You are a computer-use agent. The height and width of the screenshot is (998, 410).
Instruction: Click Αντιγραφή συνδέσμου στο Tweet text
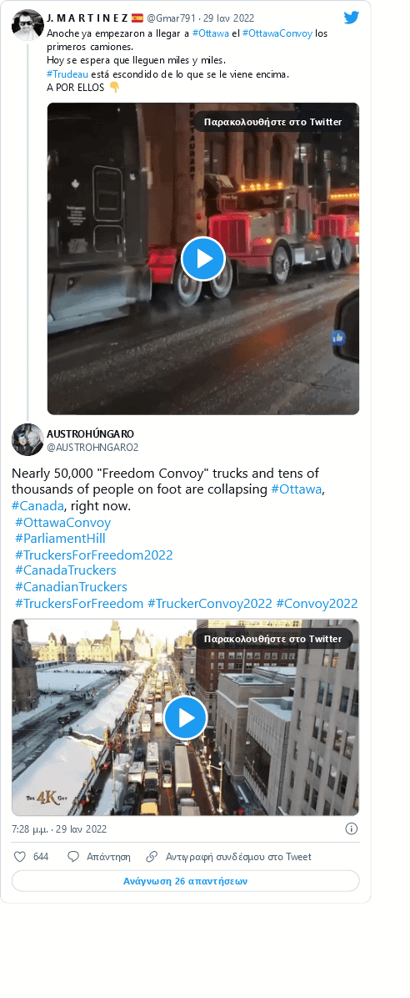tap(238, 857)
